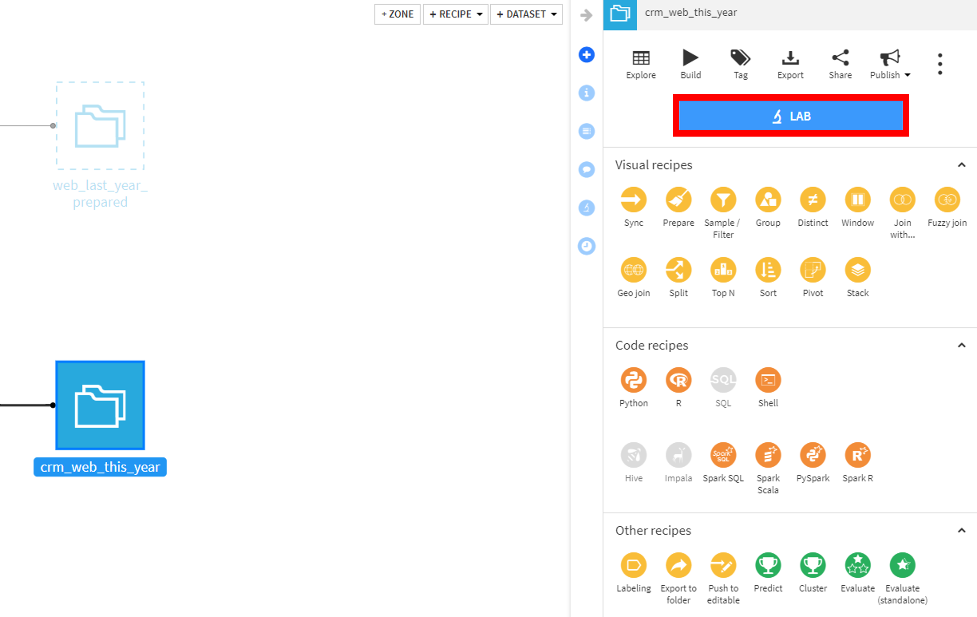Open the three-dot more actions menu

click(940, 64)
